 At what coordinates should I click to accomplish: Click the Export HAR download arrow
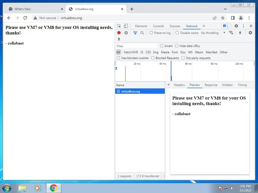119,39
